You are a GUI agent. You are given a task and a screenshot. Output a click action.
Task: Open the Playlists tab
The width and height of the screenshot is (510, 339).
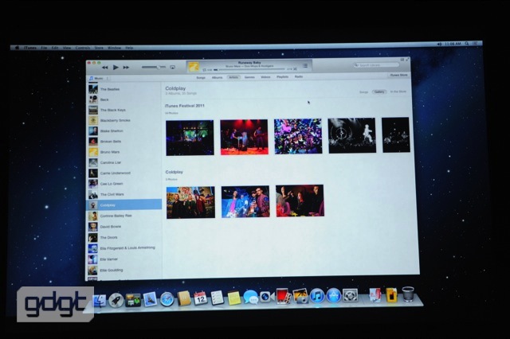282,77
